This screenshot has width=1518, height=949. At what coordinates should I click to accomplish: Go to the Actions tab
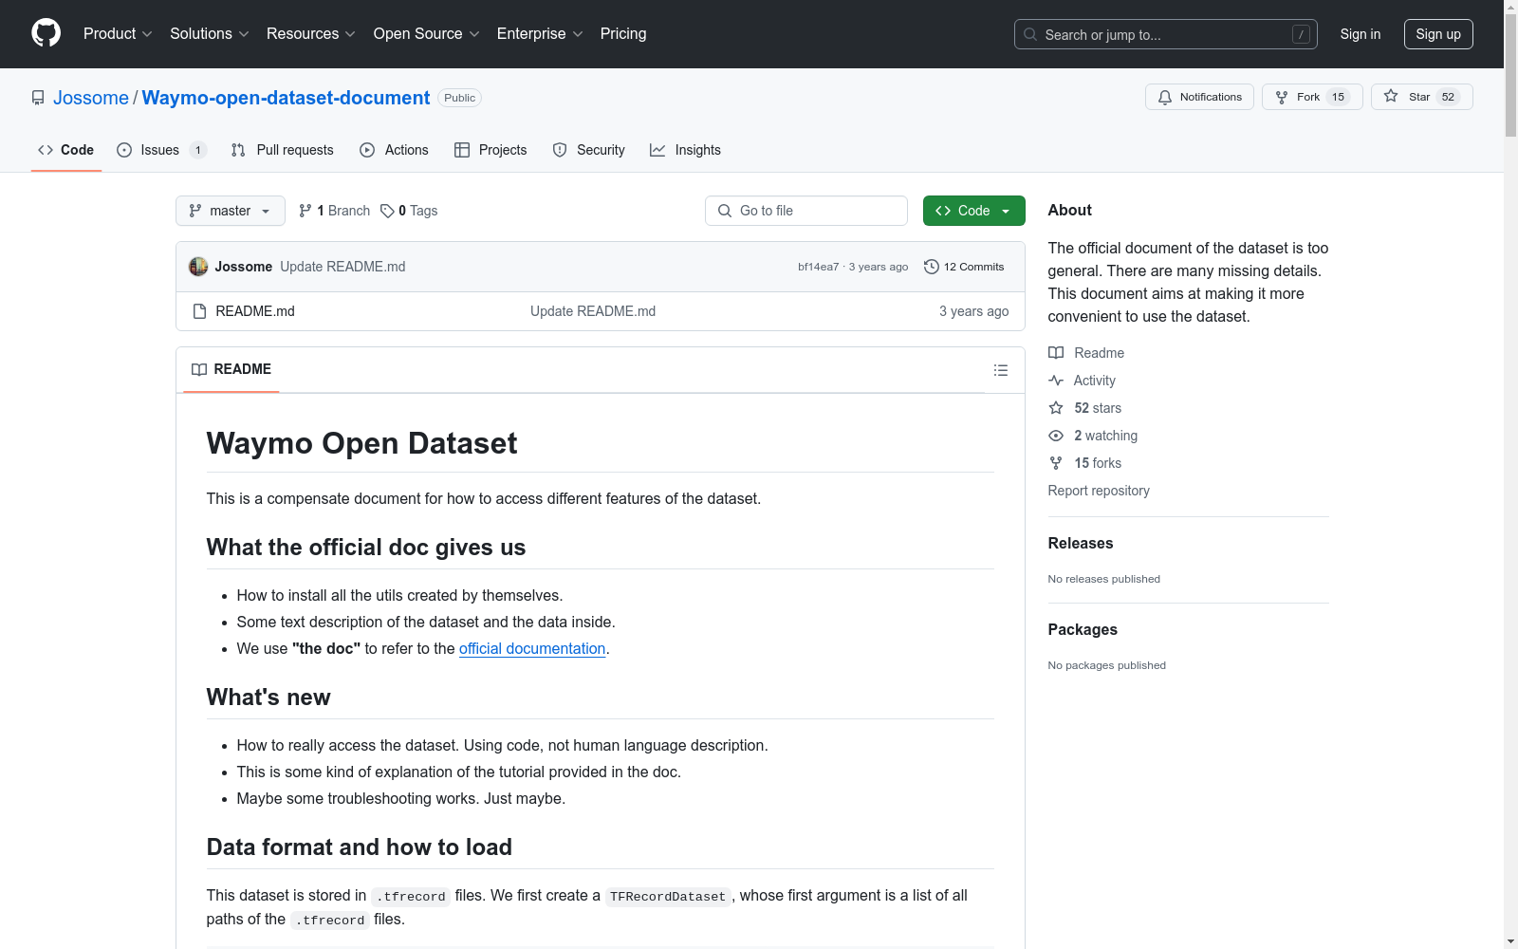[394, 150]
